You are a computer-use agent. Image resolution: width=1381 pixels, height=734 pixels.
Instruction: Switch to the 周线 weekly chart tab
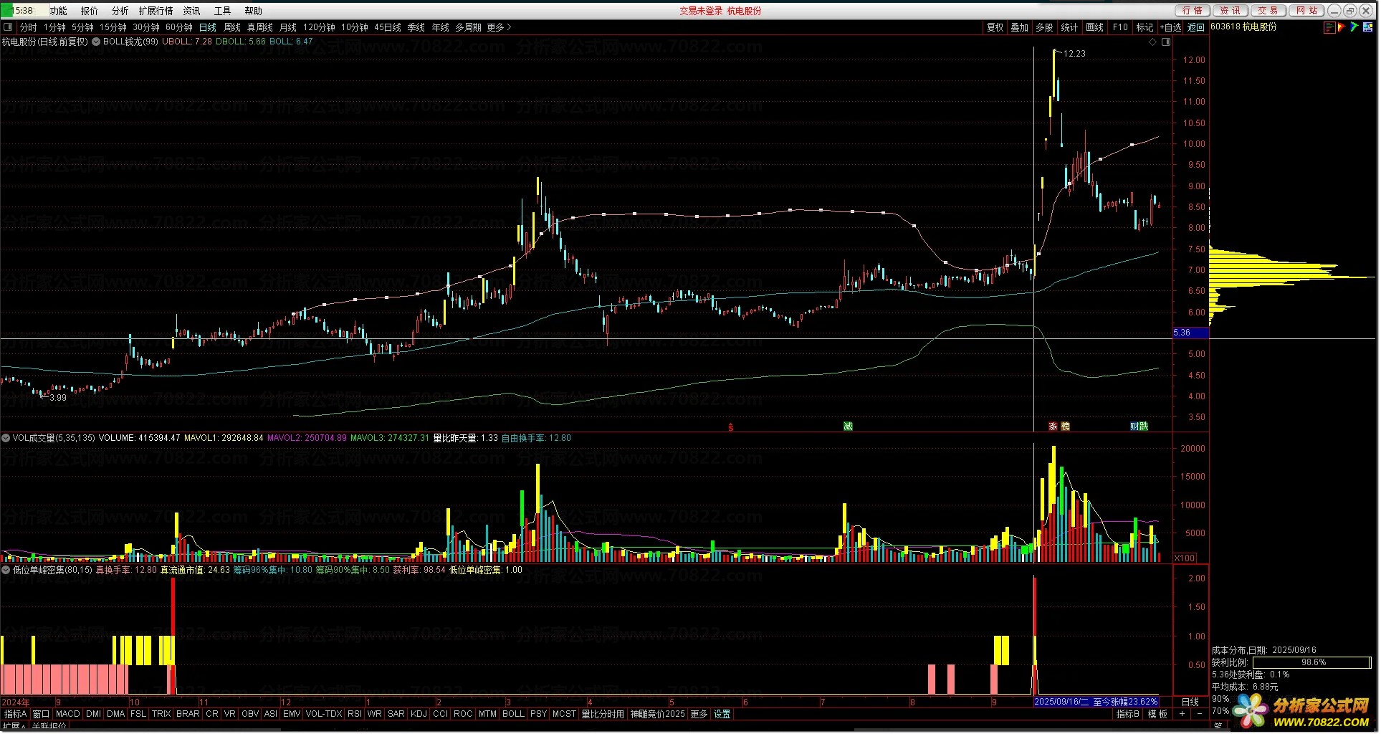click(x=232, y=27)
